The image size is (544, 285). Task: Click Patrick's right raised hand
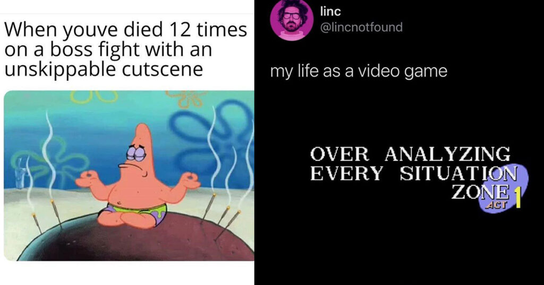189,180
